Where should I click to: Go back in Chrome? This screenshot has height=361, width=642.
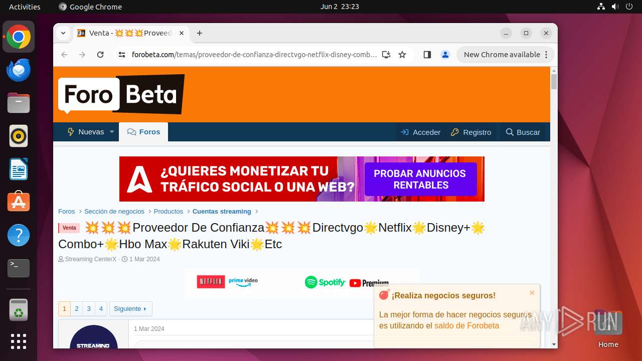pyautogui.click(x=64, y=55)
